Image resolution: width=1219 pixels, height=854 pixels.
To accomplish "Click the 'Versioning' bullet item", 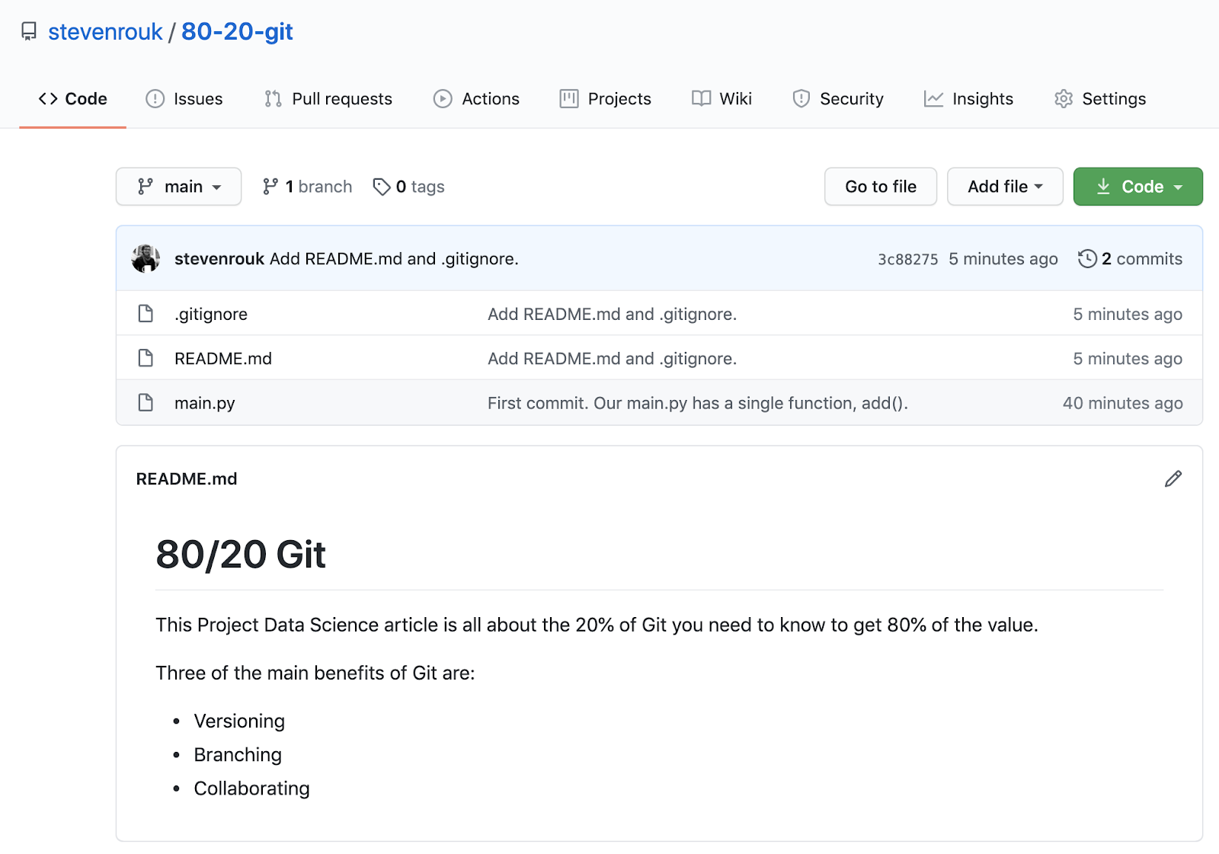I will pyautogui.click(x=239, y=721).
